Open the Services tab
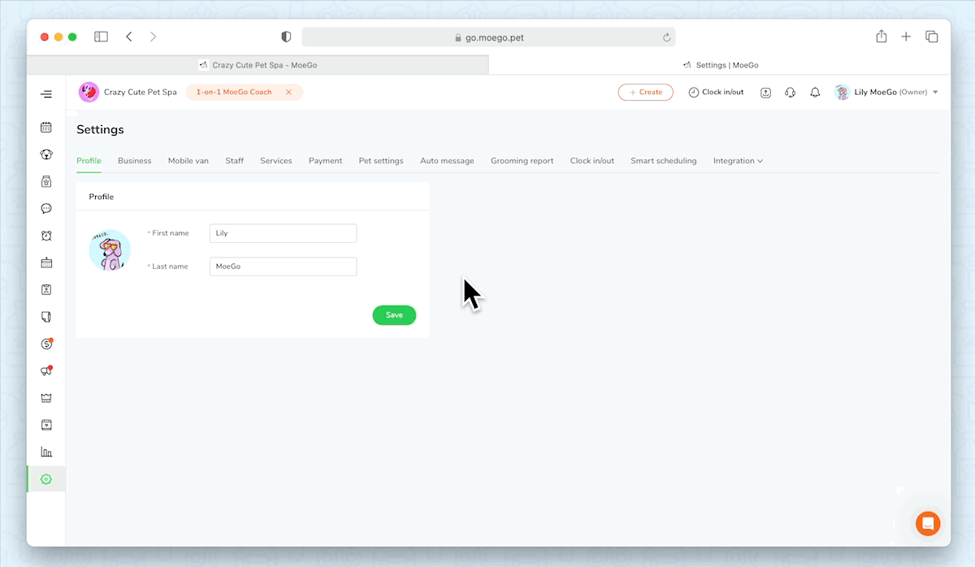Image resolution: width=975 pixels, height=567 pixels. click(x=276, y=161)
